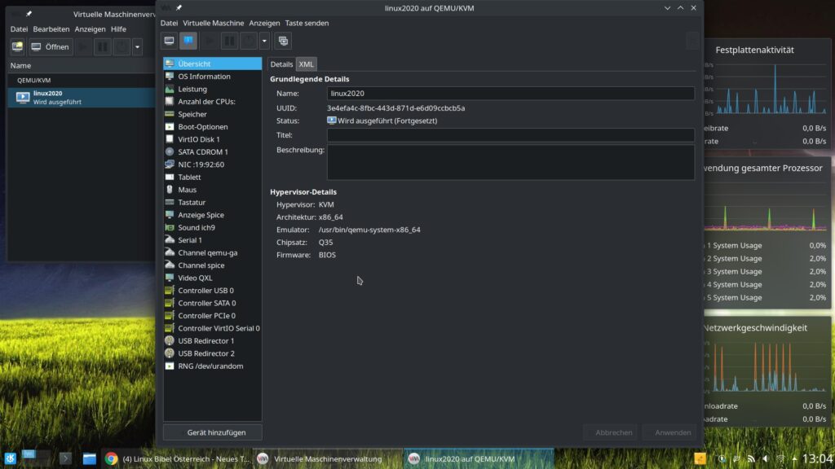Select SATA CDROM 1 device
Viewport: 835px width, 469px height.
pyautogui.click(x=213, y=151)
